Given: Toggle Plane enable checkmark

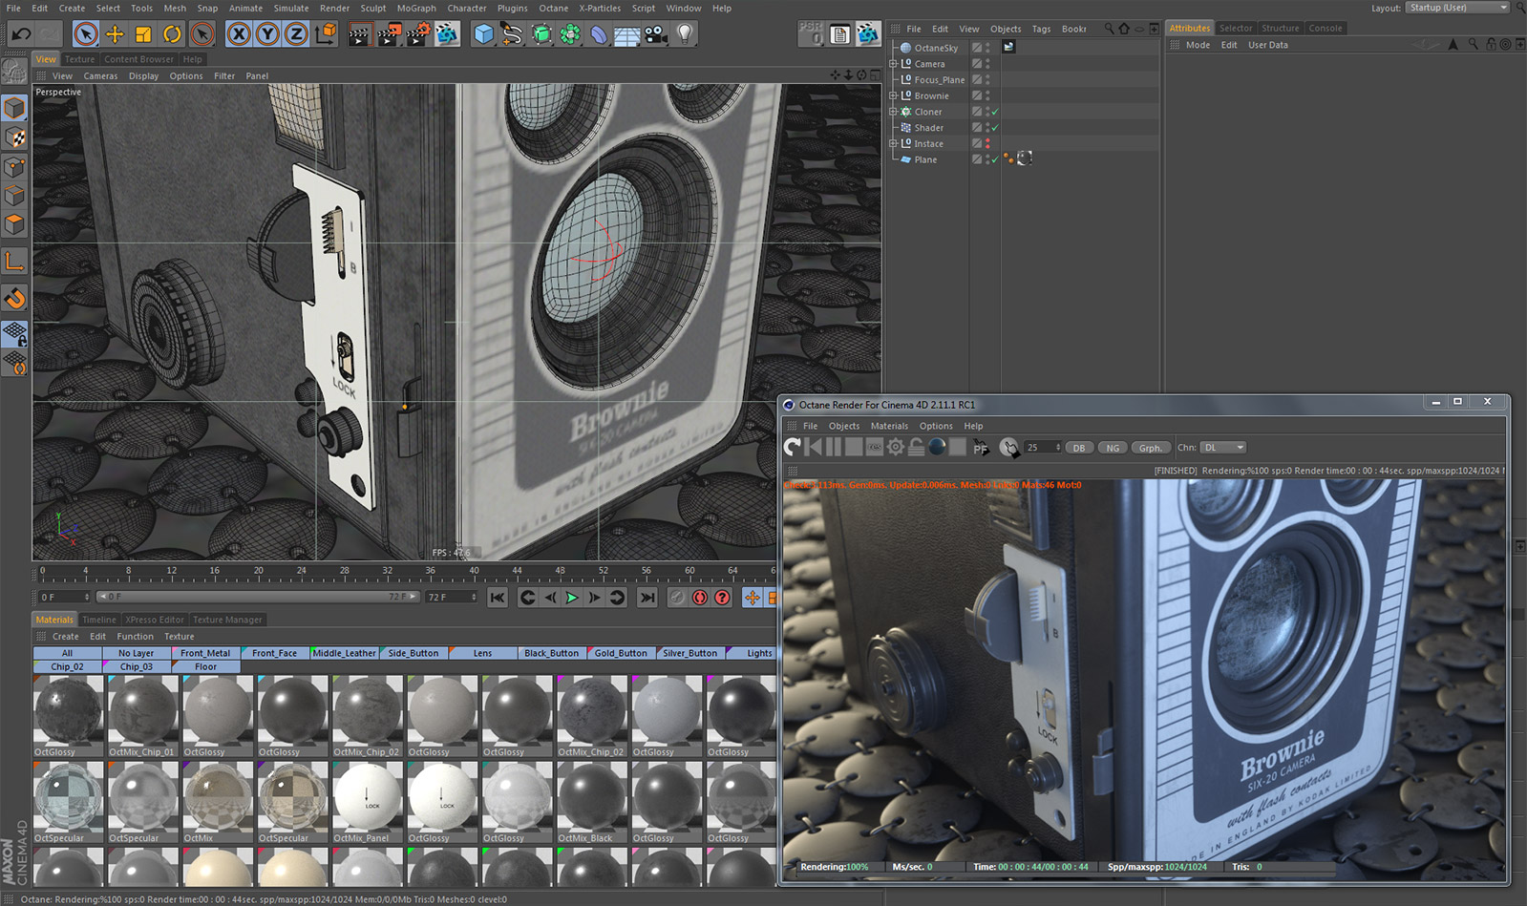Looking at the screenshot, I should (x=995, y=159).
